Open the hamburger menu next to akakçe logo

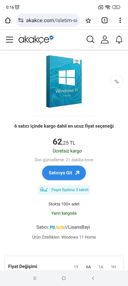click(x=9, y=39)
